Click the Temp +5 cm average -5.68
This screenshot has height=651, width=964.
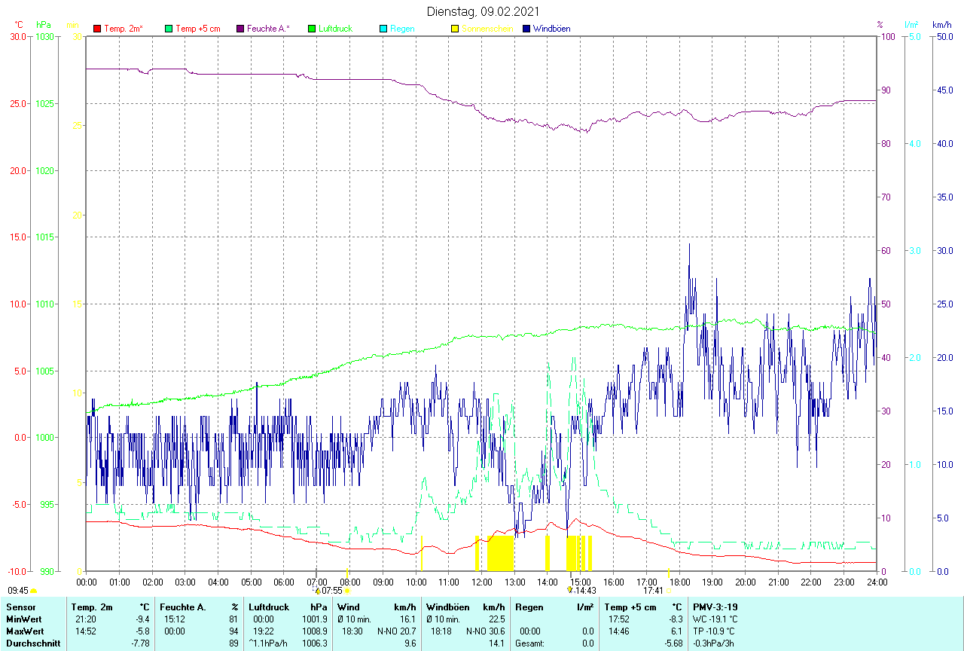point(673,643)
